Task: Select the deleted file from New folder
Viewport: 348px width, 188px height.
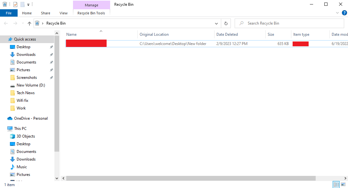Action: (206, 44)
